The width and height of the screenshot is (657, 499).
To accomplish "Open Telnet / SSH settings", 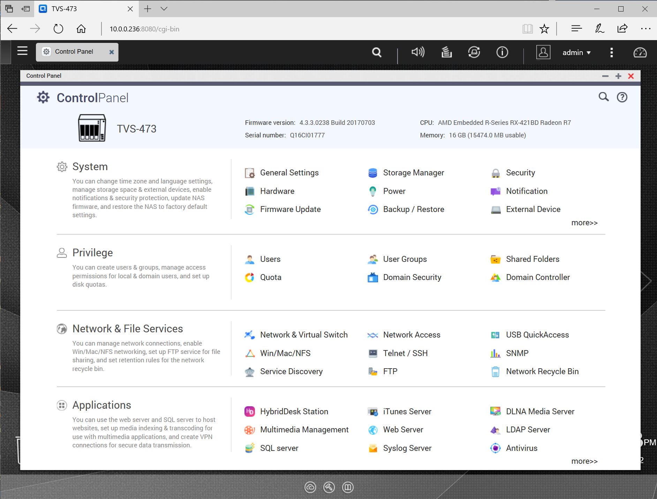I will pos(405,353).
